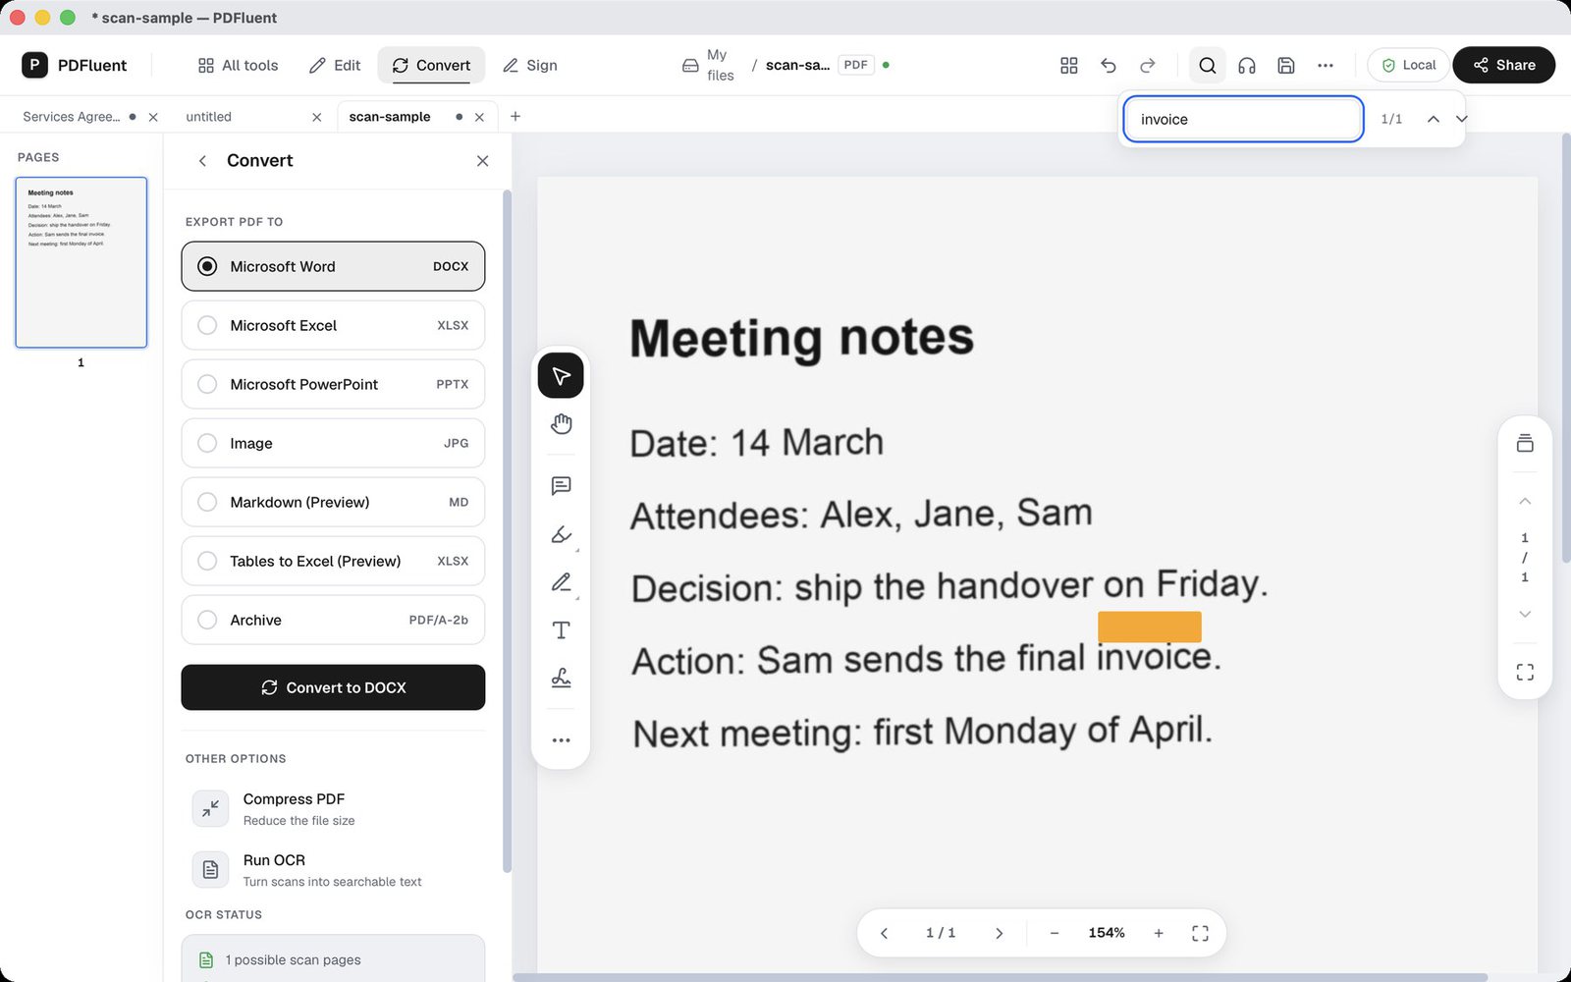Choose the comment note tool

click(x=561, y=485)
